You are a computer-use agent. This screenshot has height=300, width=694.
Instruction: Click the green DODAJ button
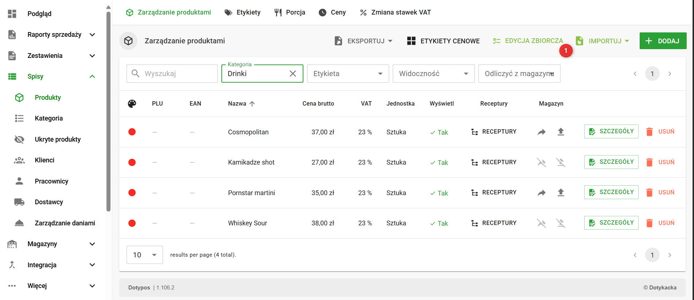point(663,41)
